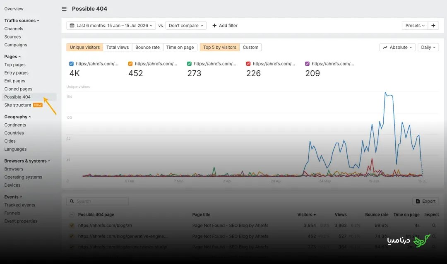Uncheck the green 273 URL series checkbox
The width and height of the screenshot is (447, 264).
click(189, 64)
